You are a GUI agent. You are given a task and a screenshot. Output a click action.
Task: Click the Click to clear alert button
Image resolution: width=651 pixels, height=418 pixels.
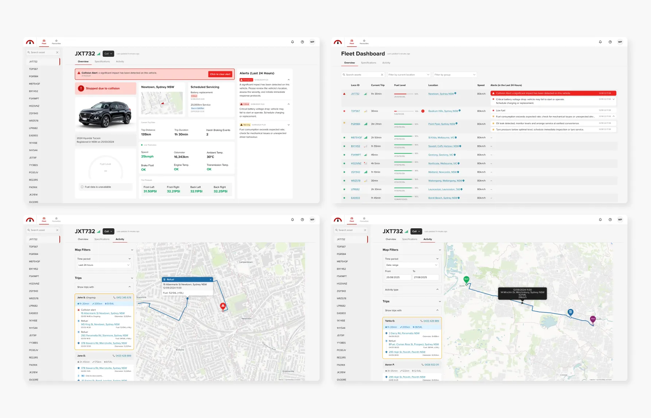point(220,74)
